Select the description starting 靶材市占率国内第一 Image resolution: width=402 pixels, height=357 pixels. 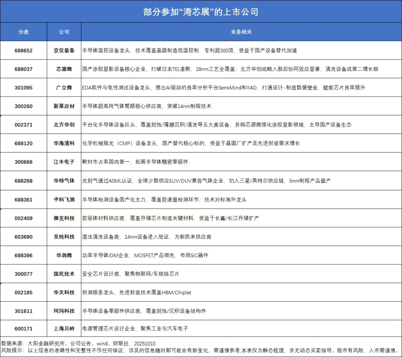tap(135, 162)
